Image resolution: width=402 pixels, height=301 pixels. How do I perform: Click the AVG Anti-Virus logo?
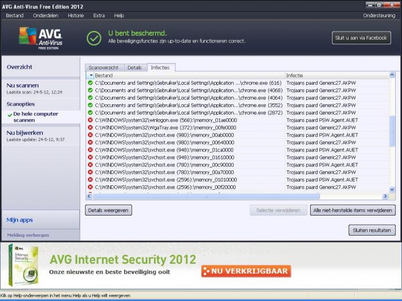(x=41, y=38)
